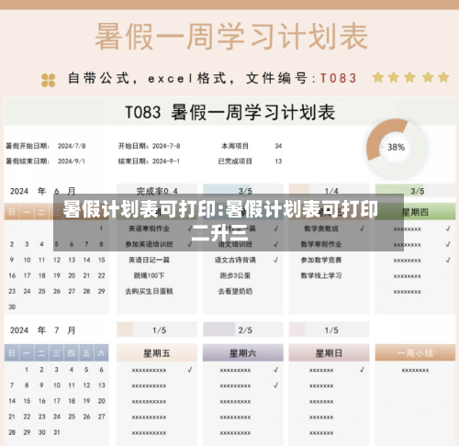Click the 开始日期:2024-7-8 cell
Viewport: 459px width, 446px height.
(x=149, y=146)
